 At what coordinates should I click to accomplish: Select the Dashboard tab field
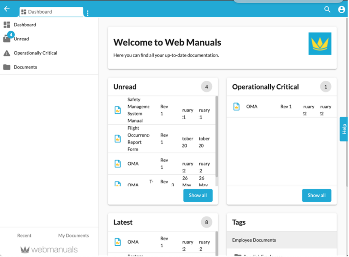point(51,12)
